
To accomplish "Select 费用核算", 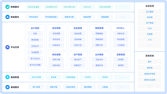I will 35,40.
